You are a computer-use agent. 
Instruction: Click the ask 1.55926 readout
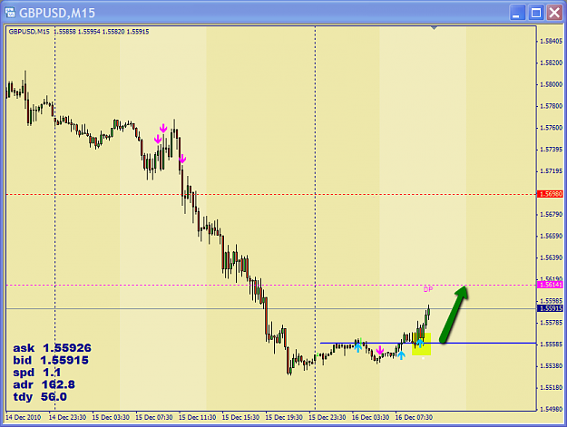(x=52, y=348)
